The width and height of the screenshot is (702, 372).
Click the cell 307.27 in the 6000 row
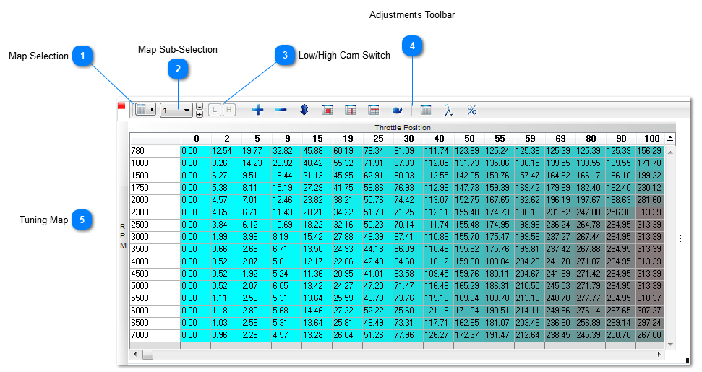point(650,311)
